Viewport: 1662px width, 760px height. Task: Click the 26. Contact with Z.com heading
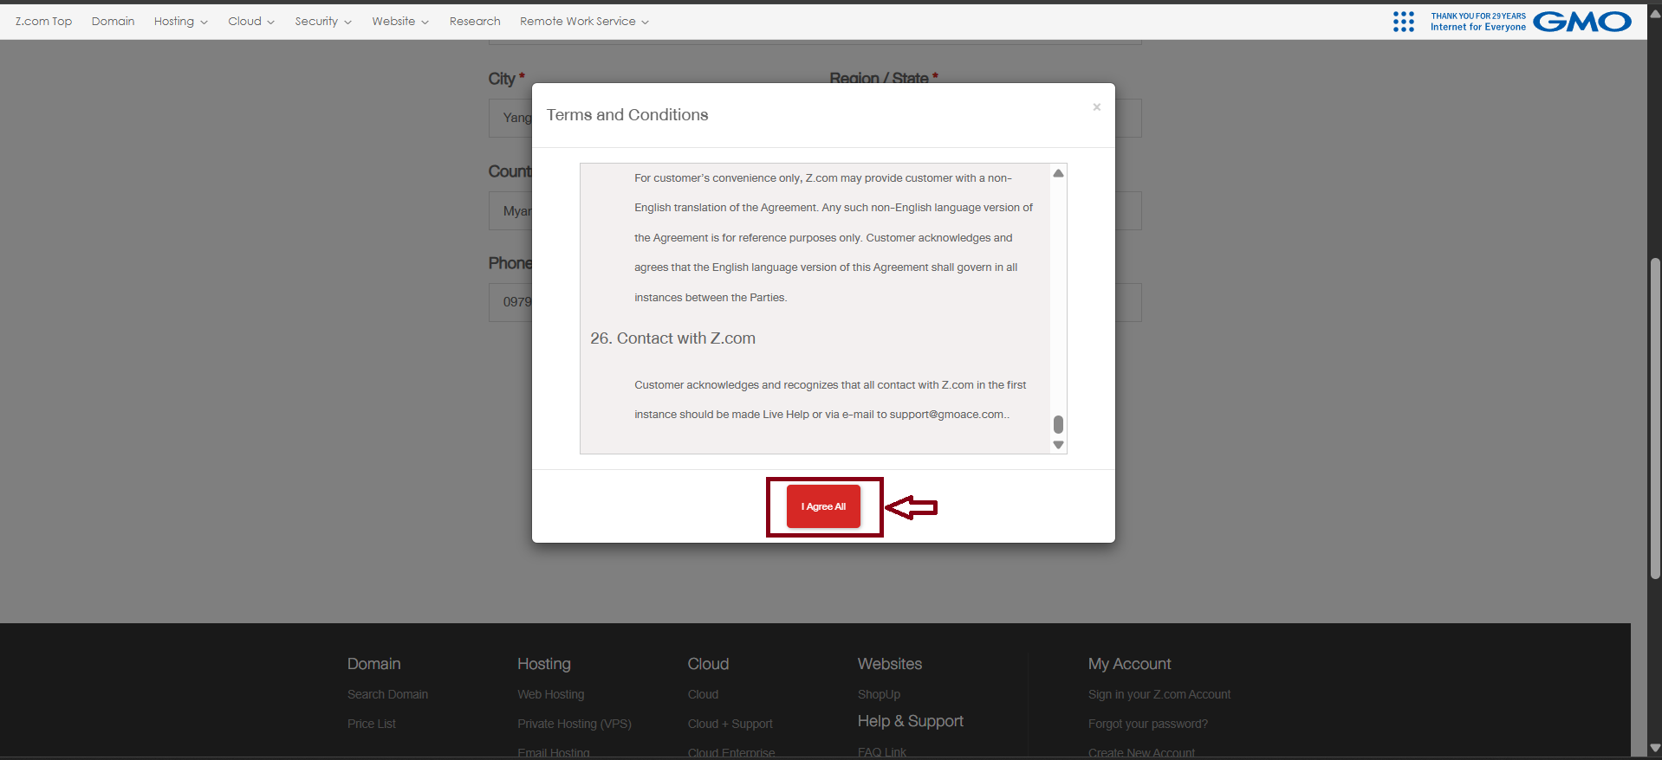coord(672,338)
